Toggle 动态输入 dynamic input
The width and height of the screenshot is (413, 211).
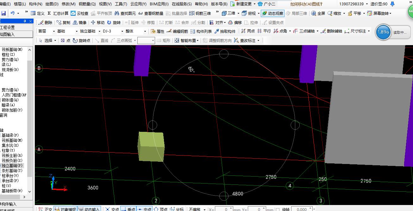point(89,209)
